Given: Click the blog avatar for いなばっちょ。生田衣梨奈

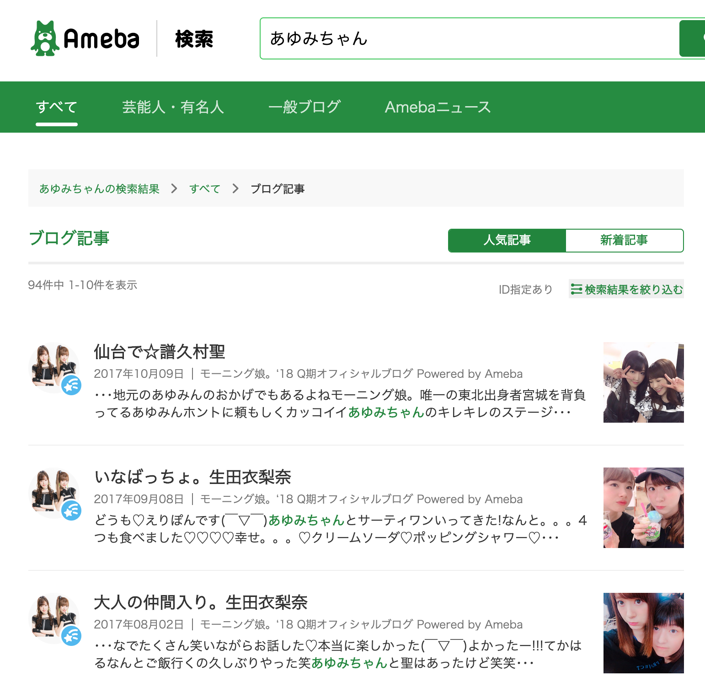Looking at the screenshot, I should [54, 493].
